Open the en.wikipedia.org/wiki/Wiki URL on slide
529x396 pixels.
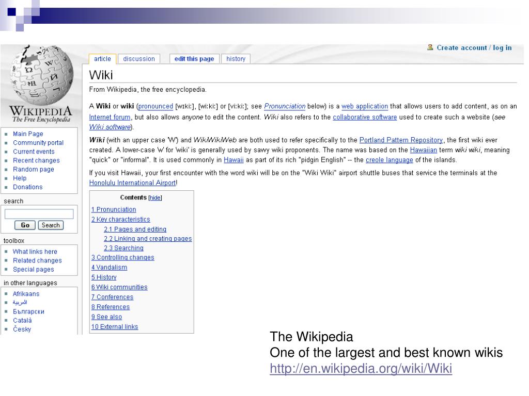(361, 368)
